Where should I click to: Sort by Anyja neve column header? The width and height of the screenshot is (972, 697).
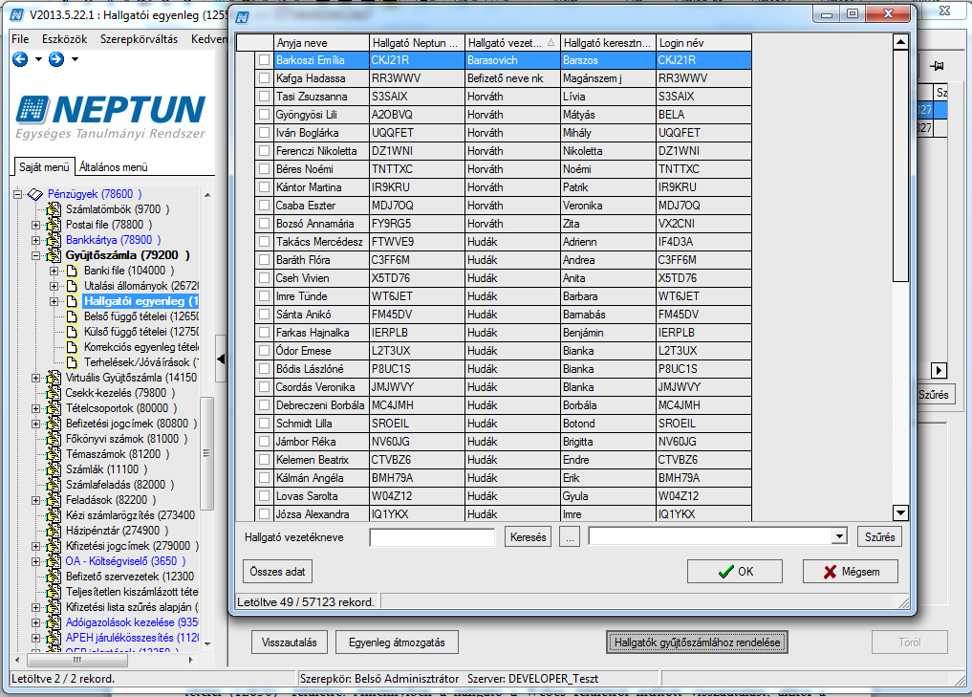(x=321, y=43)
